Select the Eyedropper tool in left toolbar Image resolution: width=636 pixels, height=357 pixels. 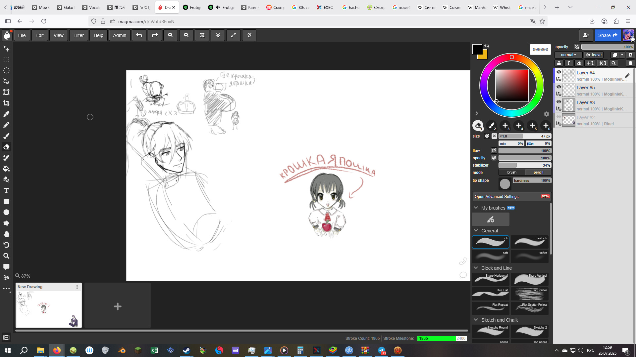click(6, 114)
